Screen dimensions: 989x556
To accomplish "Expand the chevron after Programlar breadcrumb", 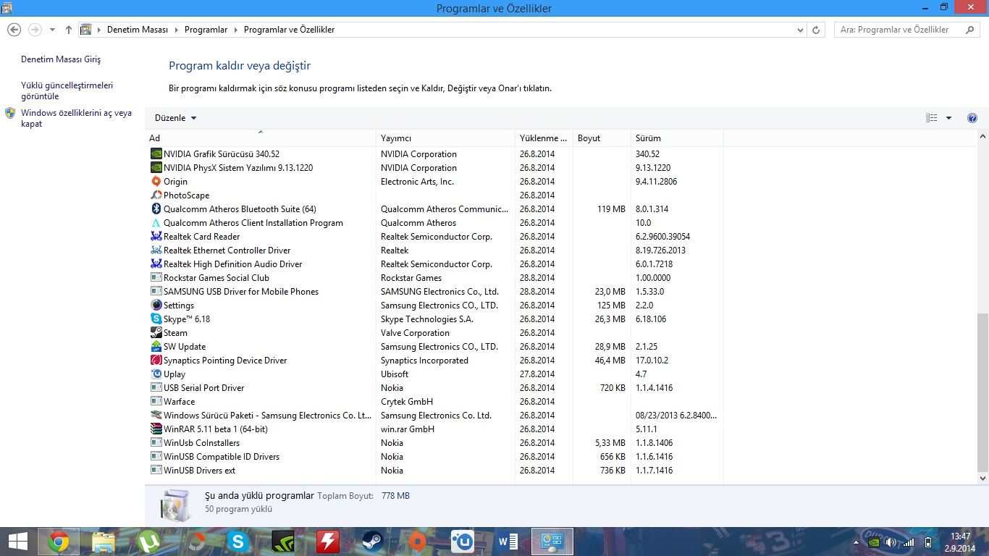I will 235,30.
